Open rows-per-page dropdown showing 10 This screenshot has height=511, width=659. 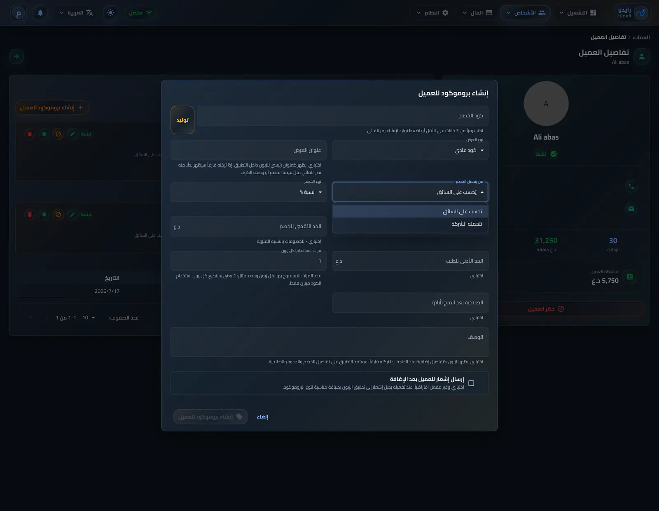pyautogui.click(x=89, y=317)
